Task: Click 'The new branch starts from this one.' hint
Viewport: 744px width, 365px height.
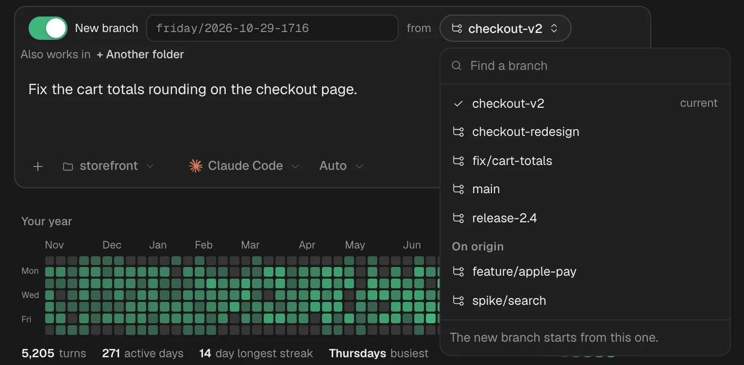Action: click(554, 337)
